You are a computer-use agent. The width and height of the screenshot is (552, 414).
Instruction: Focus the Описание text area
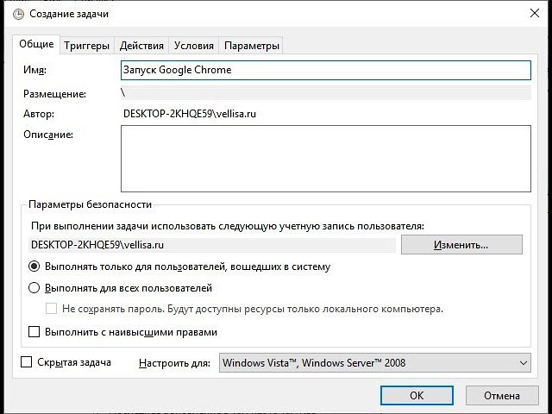tap(325, 158)
